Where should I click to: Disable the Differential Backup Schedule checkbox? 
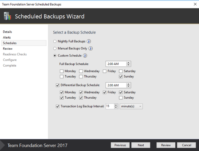pyautogui.click(x=57, y=85)
